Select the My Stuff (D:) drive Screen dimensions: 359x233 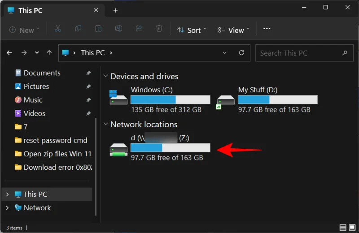(x=267, y=99)
